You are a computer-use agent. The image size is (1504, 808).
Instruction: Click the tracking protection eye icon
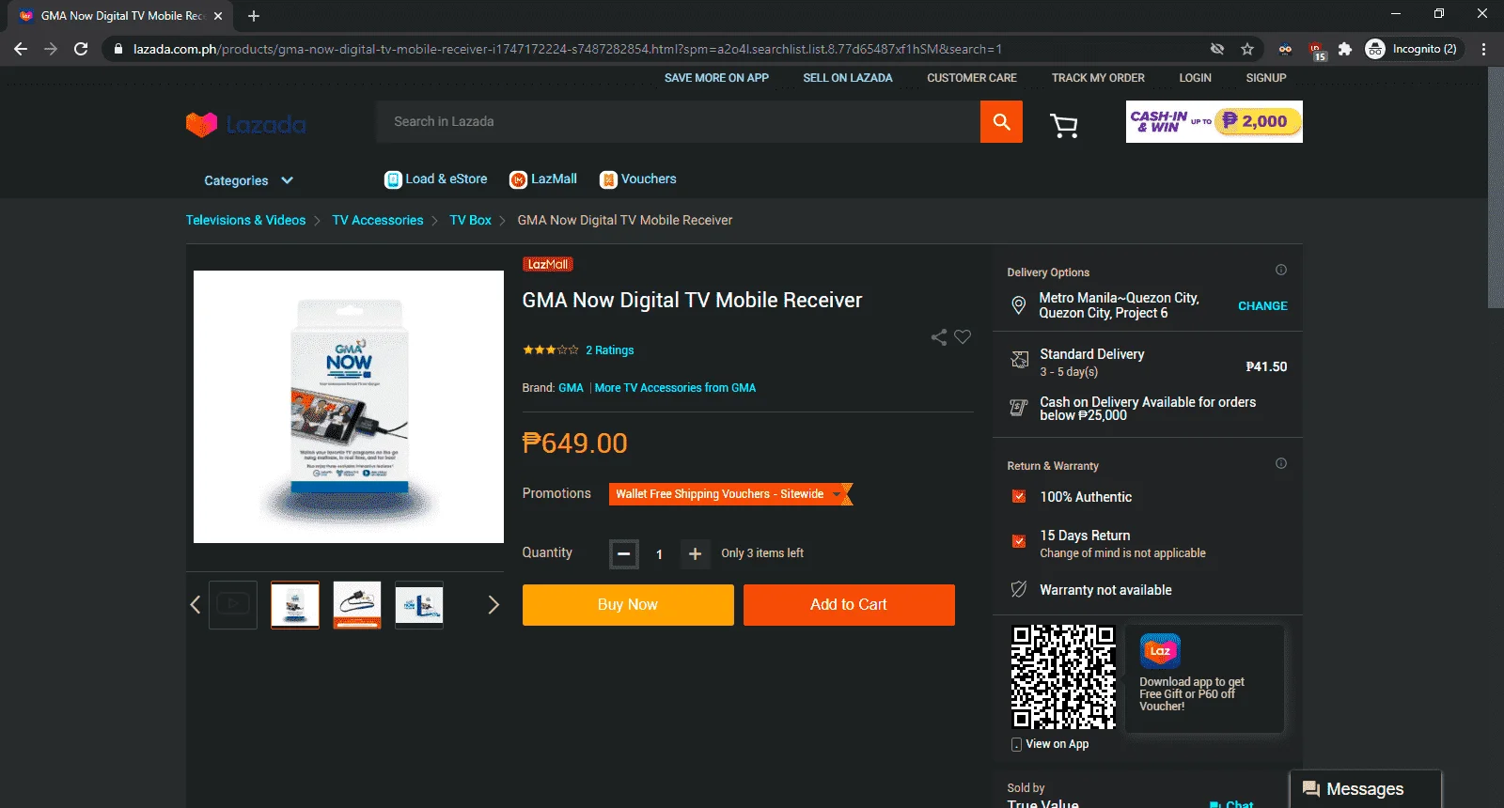(1217, 49)
